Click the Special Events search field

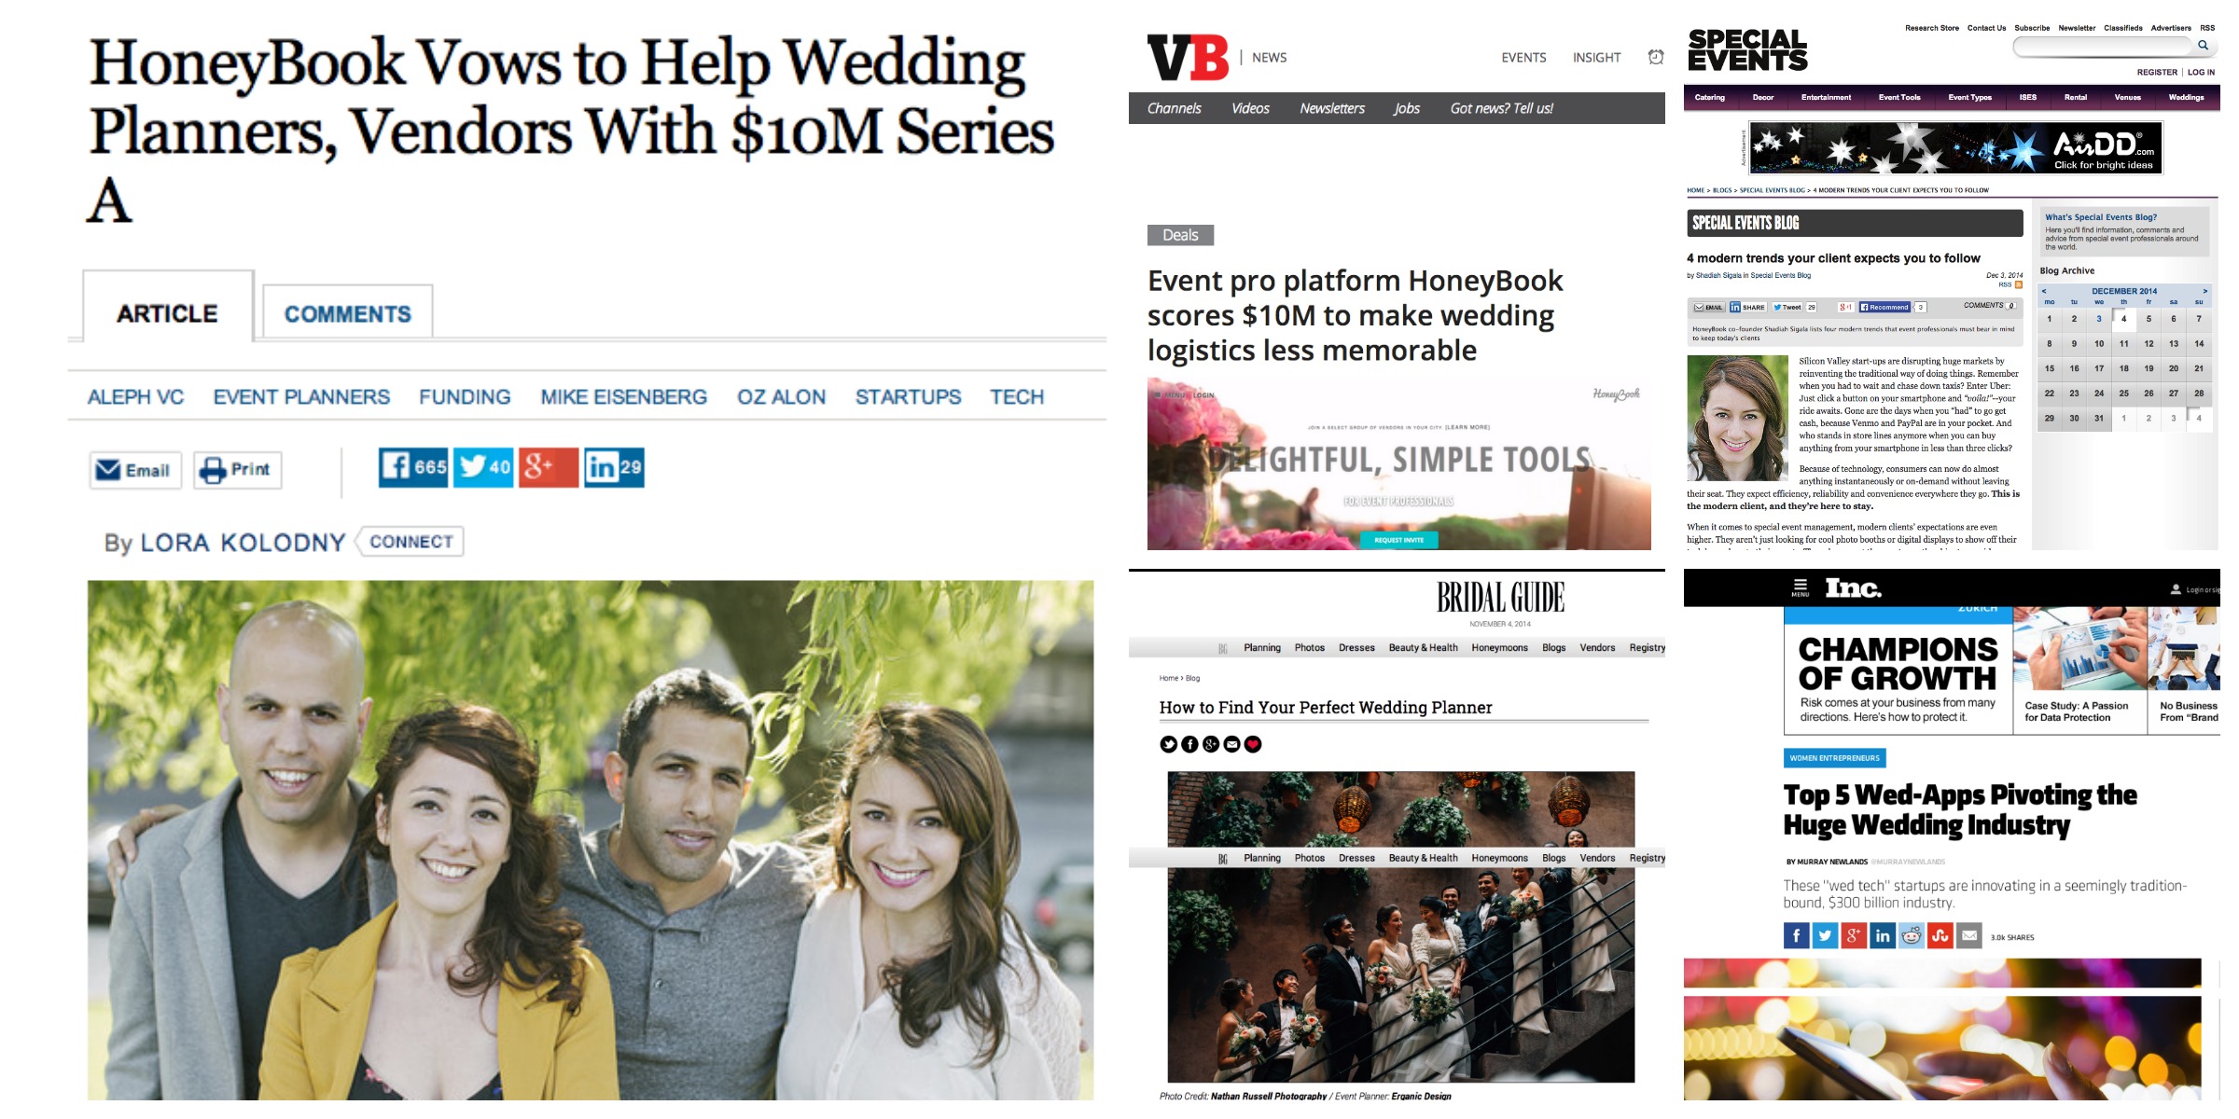(x=2104, y=45)
